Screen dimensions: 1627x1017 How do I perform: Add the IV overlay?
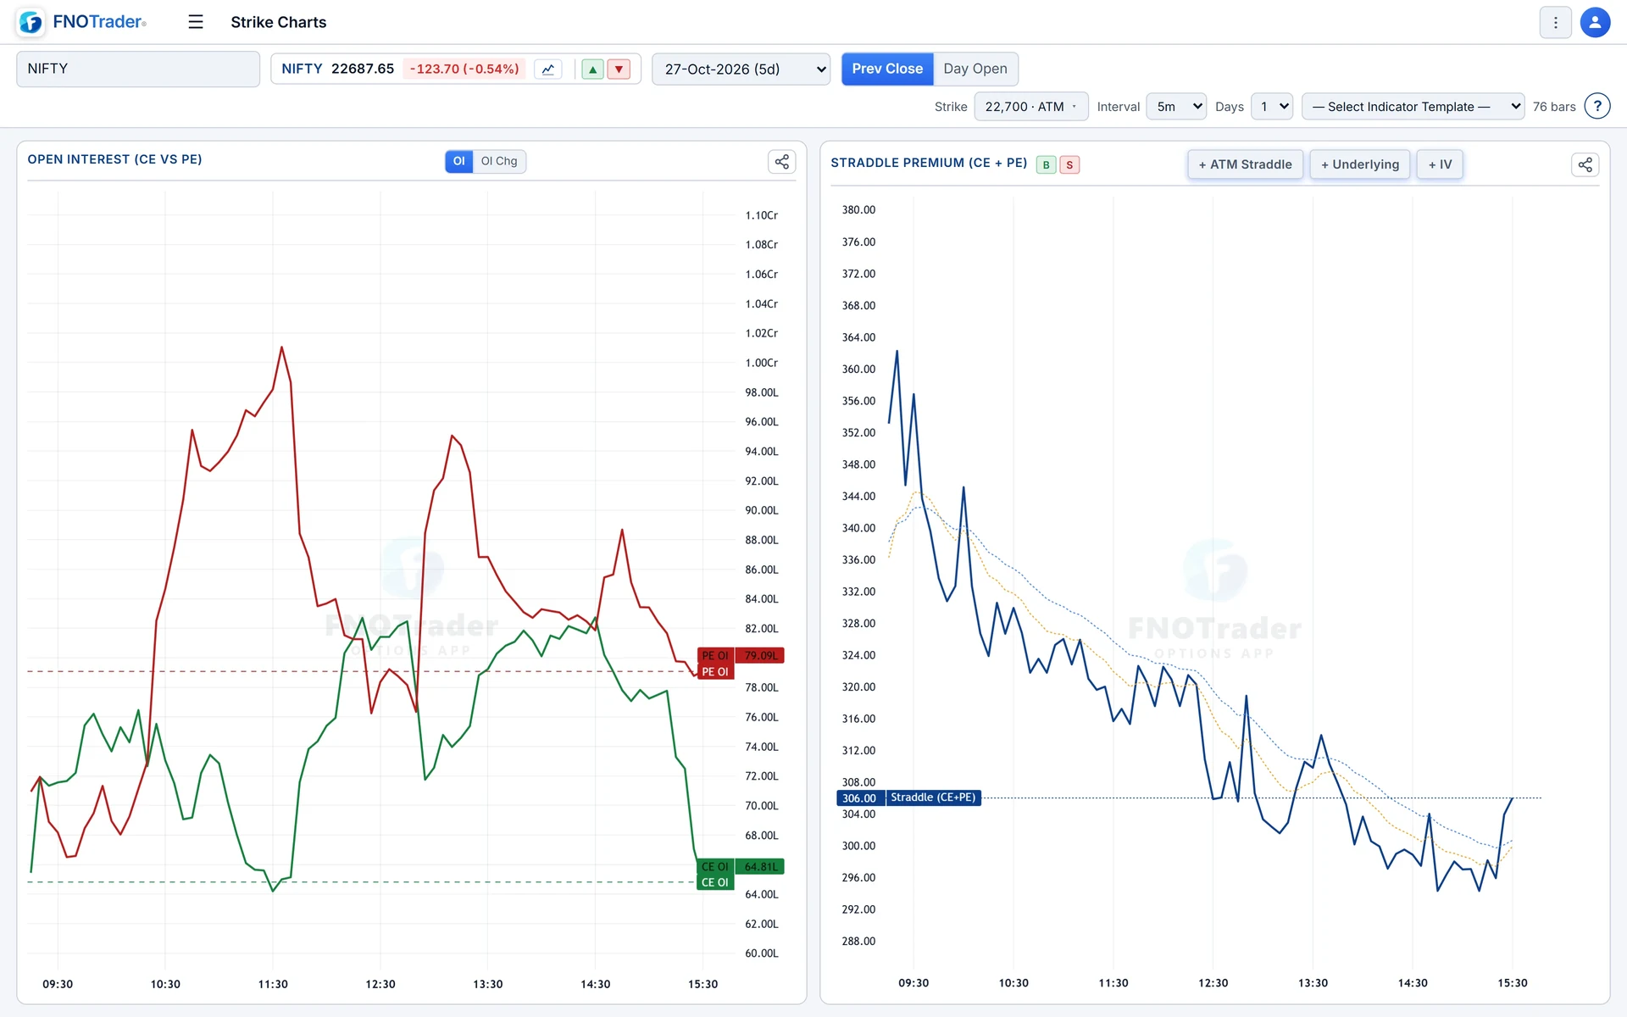coord(1440,164)
